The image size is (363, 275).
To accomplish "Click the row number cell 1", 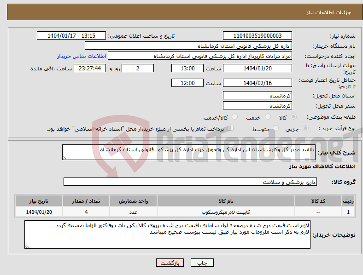I will coord(348,212).
